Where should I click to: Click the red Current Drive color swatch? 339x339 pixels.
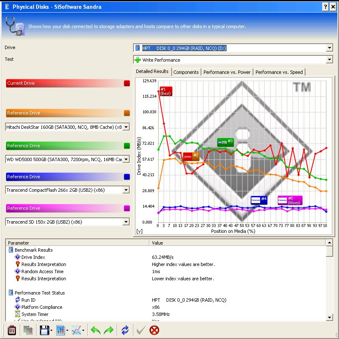(x=127, y=83)
